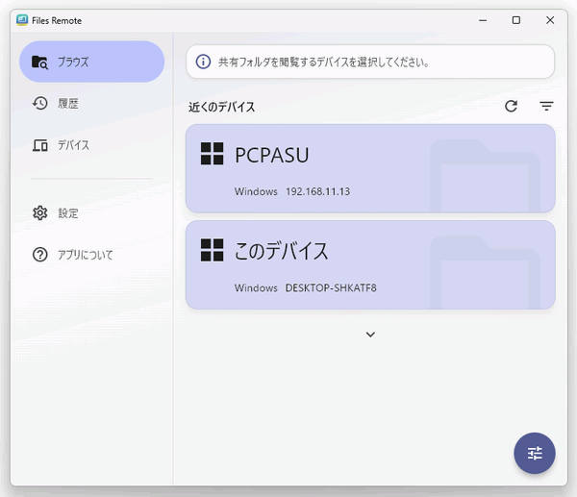Click the folder graphic on このデバイス card

485,272
